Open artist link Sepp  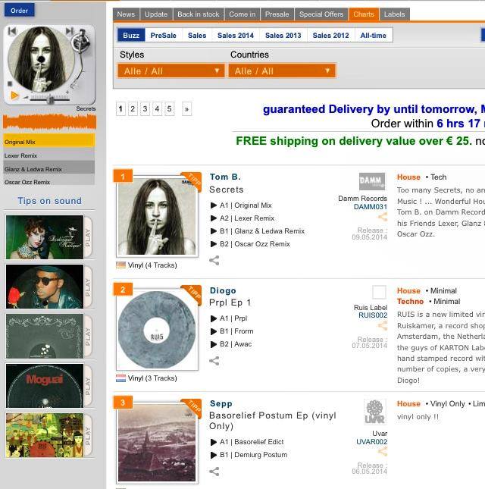coord(221,403)
